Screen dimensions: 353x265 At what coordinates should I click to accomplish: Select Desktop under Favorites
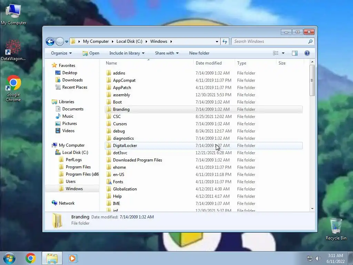click(70, 73)
